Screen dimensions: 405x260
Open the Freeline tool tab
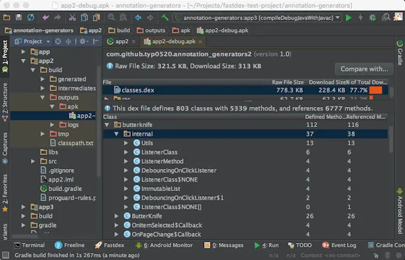click(x=70, y=245)
